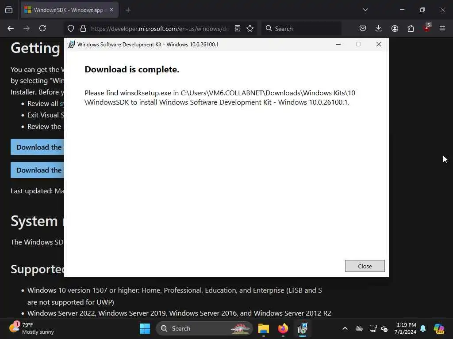453x339 pixels.
Task: Click the muted volume tray icon
Action: point(384,328)
